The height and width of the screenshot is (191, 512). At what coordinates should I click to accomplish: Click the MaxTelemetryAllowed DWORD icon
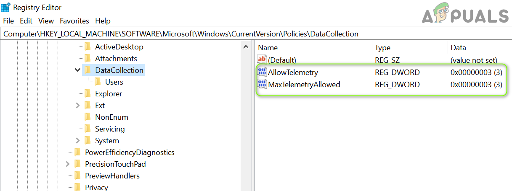(262, 84)
